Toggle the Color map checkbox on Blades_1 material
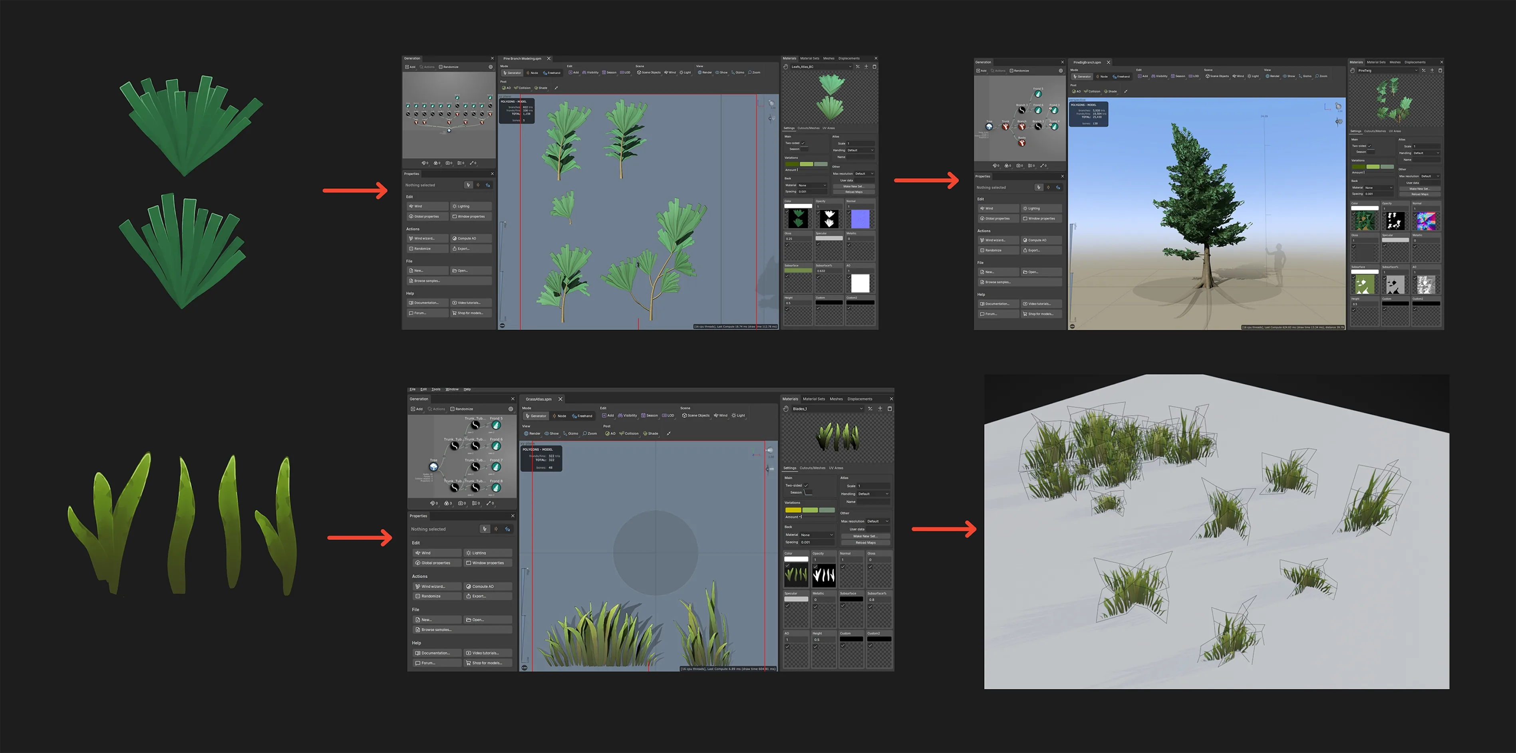 coord(787,566)
